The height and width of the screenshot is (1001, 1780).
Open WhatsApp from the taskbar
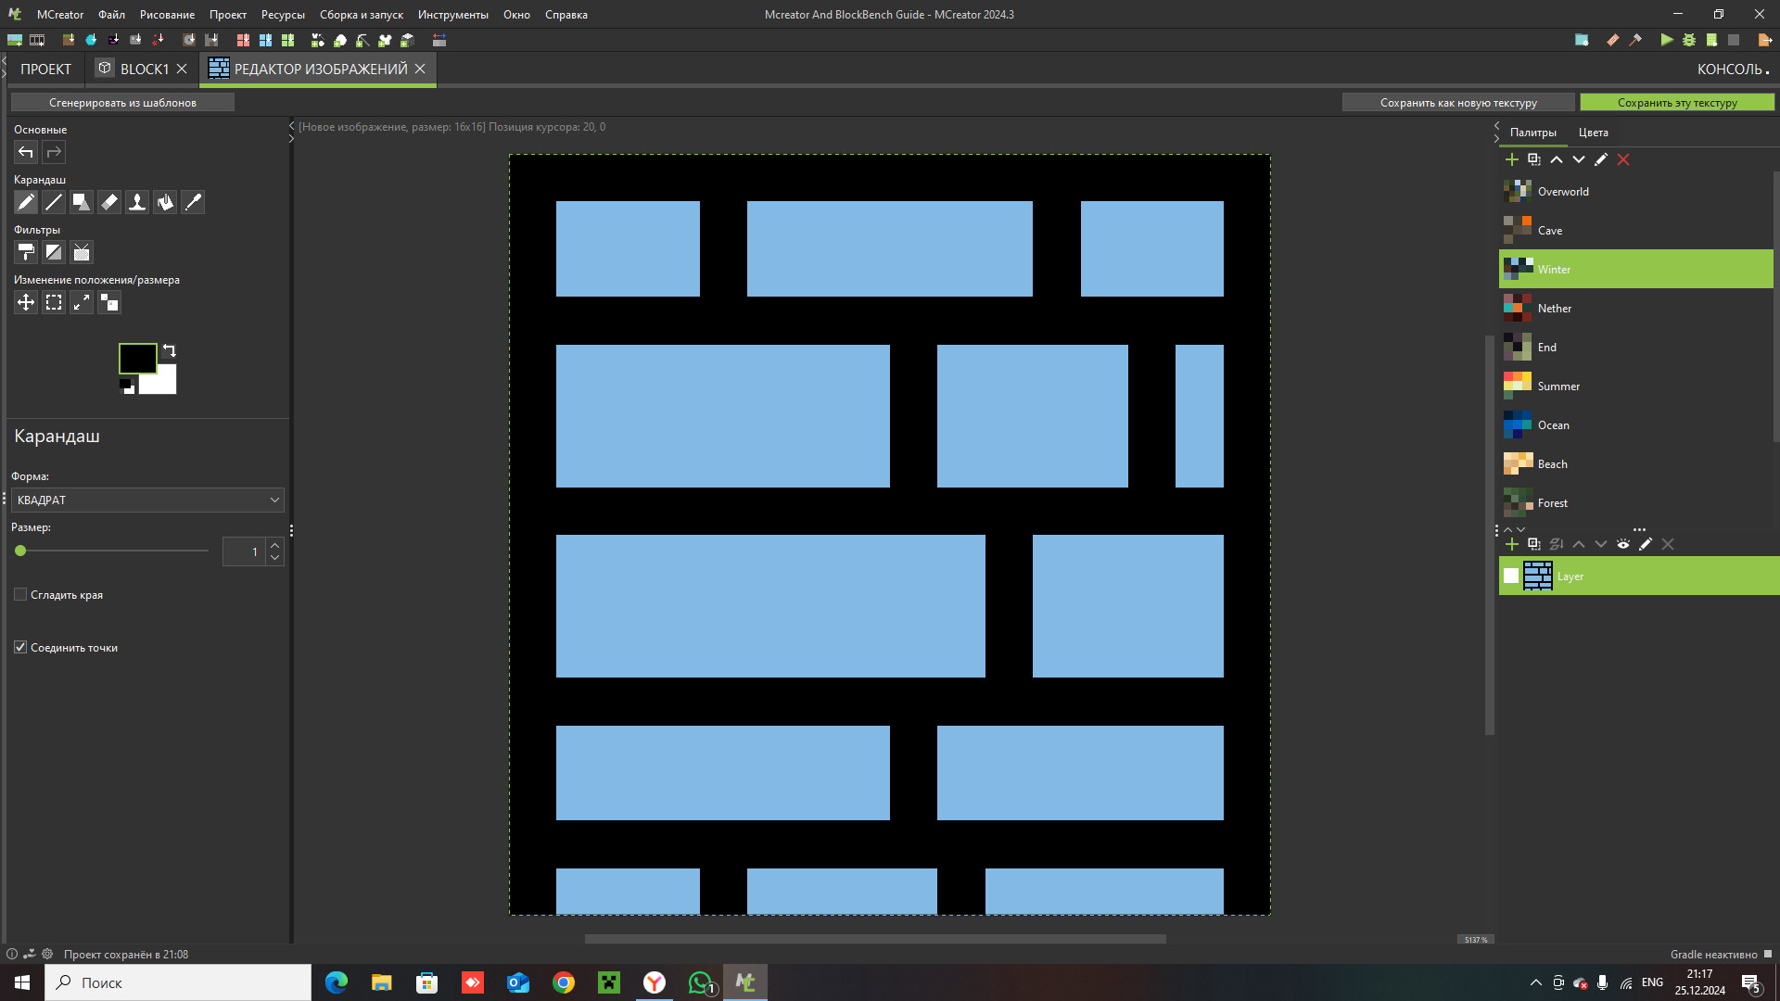[700, 982]
